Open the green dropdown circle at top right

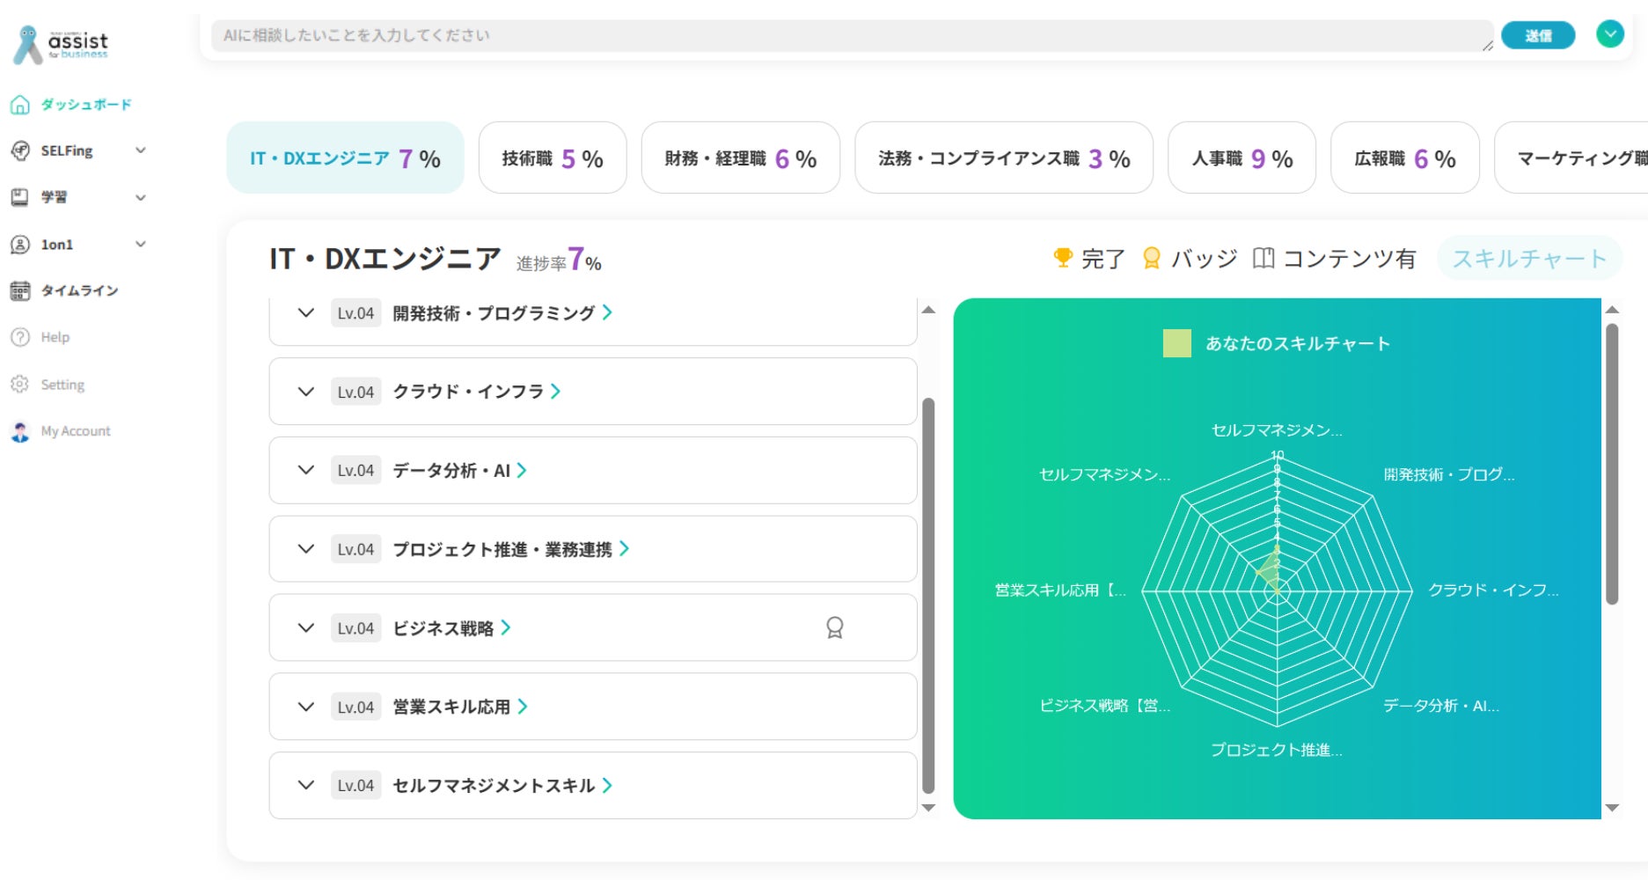point(1609,34)
